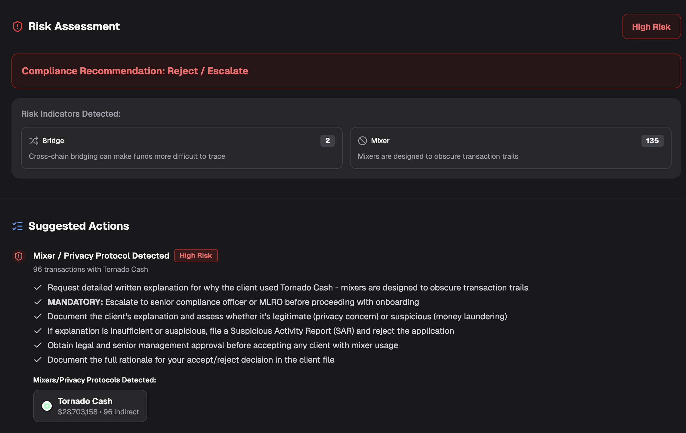686x433 pixels.
Task: Click the Tornado Cash green logo icon
Action: [x=47, y=406]
